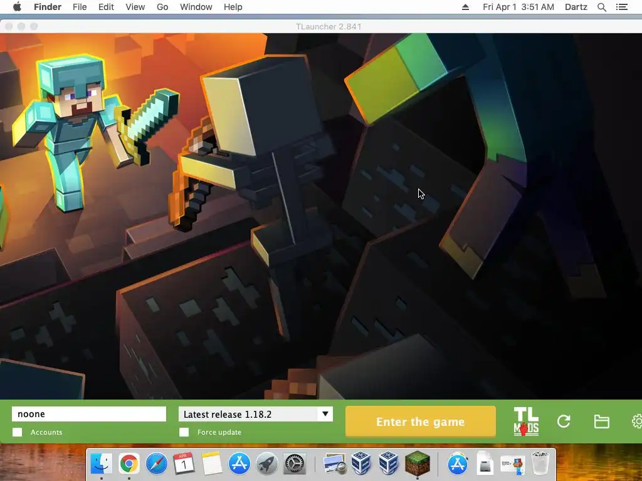
Task: Open Preview app in the dock
Action: click(335, 464)
